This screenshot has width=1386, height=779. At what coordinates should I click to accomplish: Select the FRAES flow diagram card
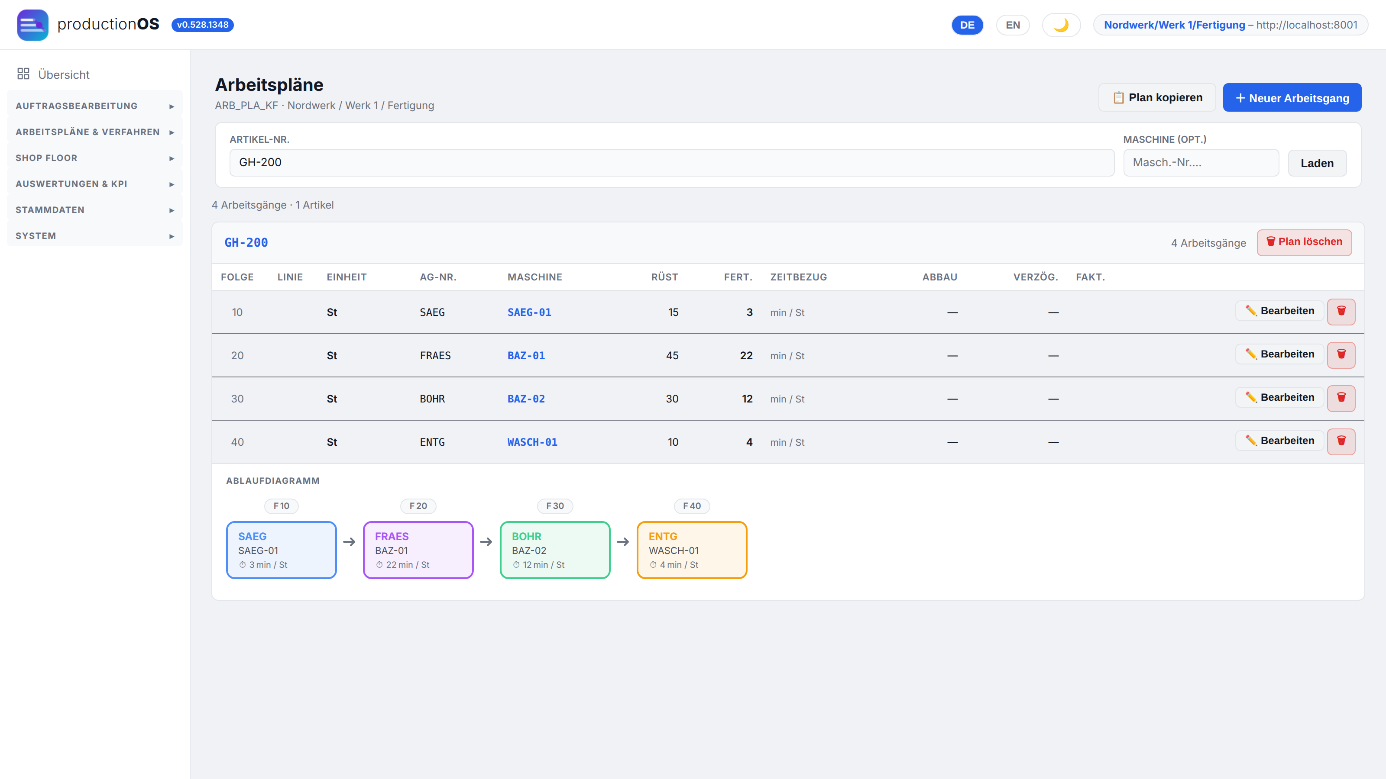[x=418, y=550]
